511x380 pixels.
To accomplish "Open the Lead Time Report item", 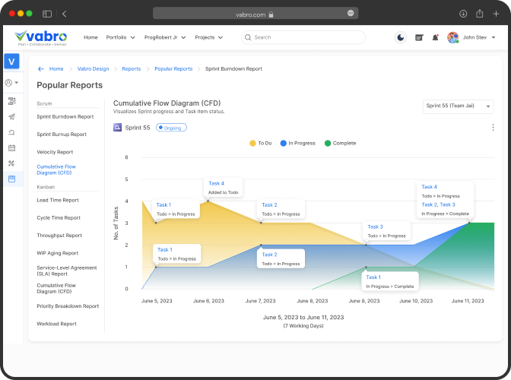I will coord(58,200).
